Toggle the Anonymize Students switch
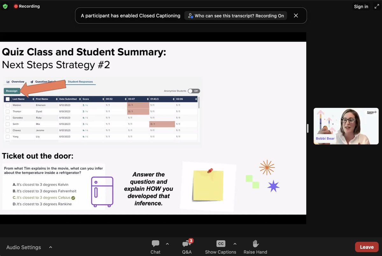Screen dimensions: 382x256 [194, 91]
